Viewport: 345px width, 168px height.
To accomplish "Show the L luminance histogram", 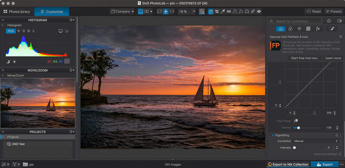I will tap(34, 31).
